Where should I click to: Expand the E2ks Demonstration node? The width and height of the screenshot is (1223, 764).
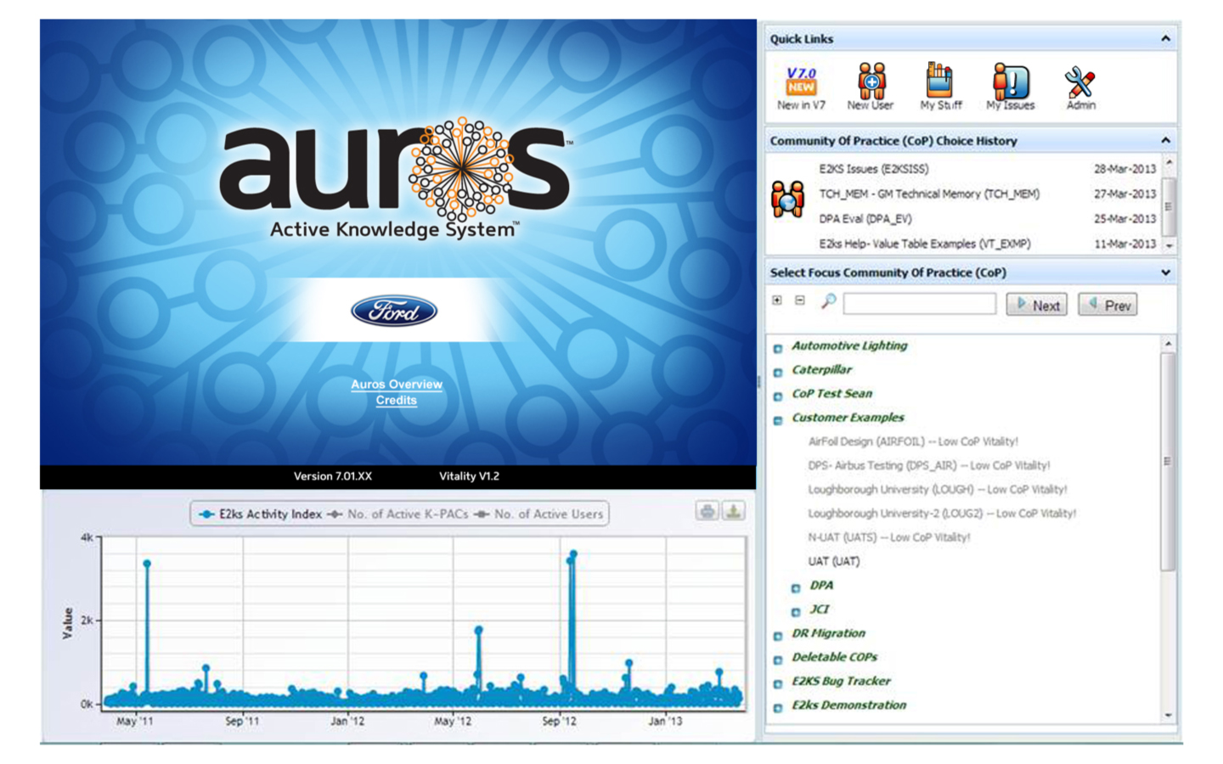[778, 707]
